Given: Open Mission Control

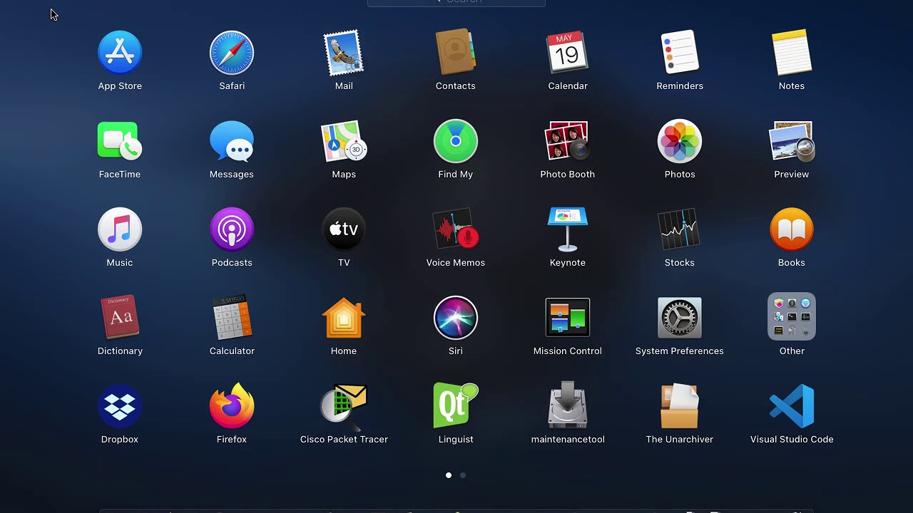Looking at the screenshot, I should coord(568,318).
